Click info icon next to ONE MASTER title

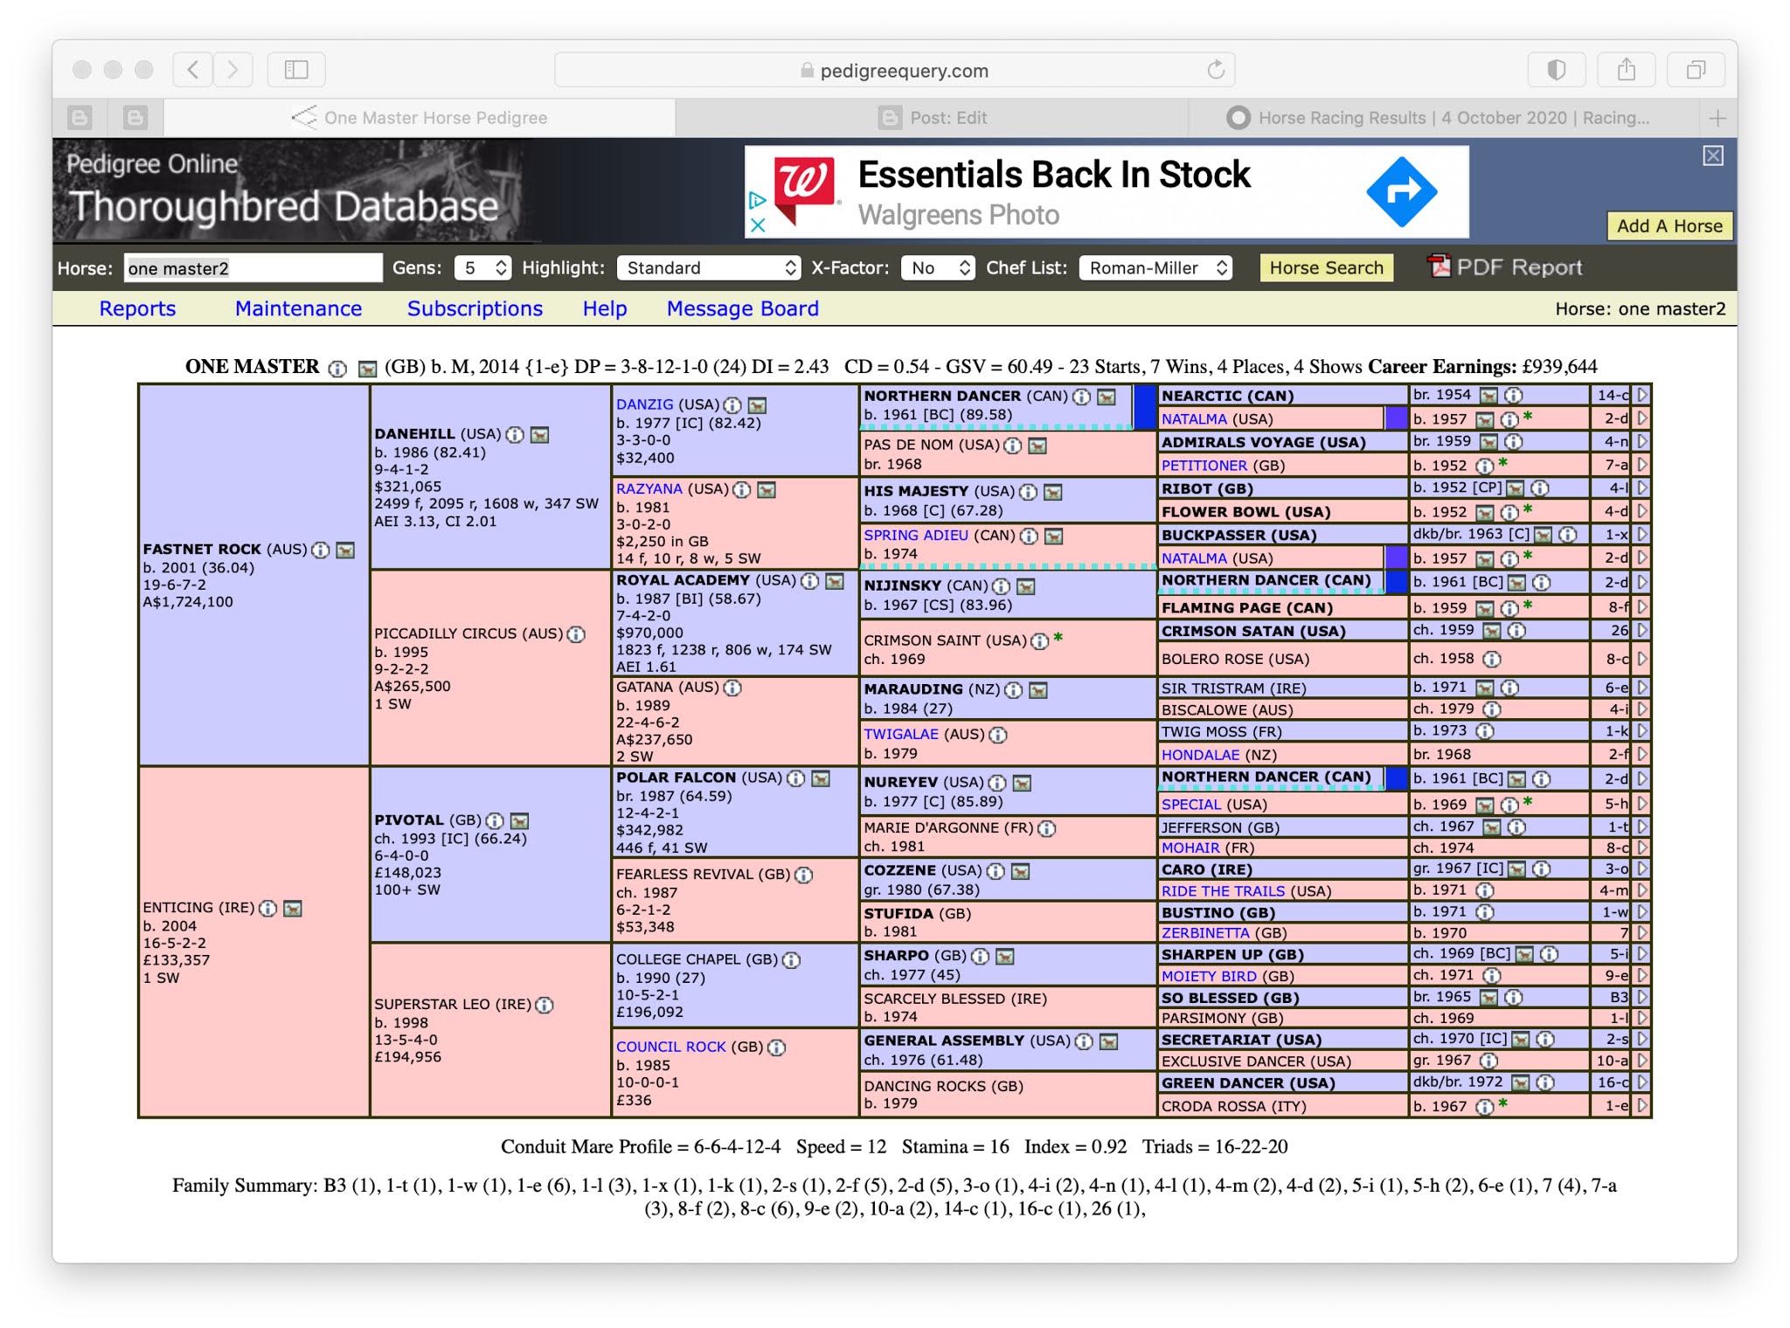pos(337,369)
